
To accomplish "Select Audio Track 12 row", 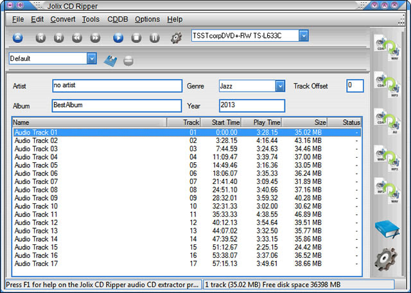I will click(187, 222).
